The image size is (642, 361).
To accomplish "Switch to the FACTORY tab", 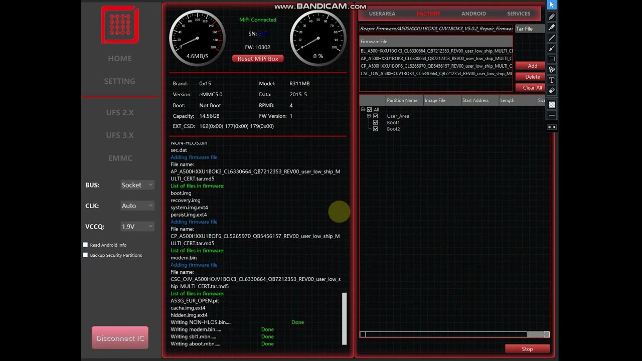I will pyautogui.click(x=428, y=14).
